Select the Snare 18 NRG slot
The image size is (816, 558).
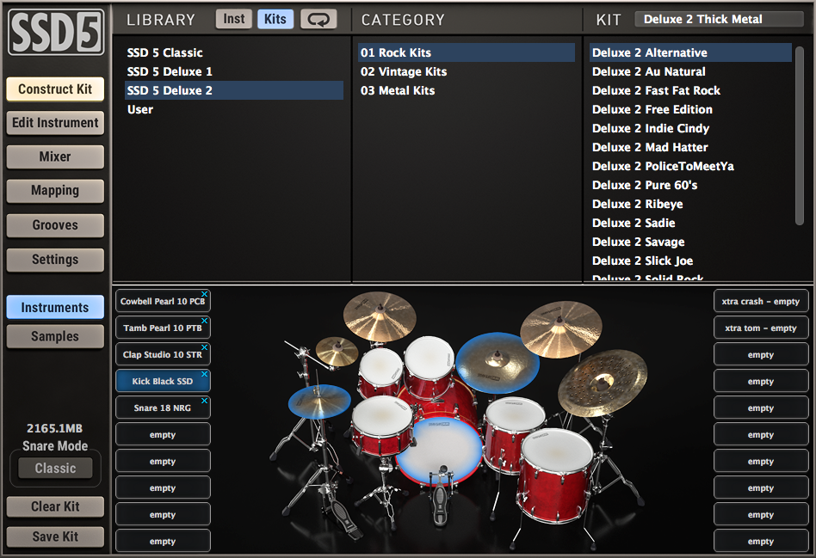coord(163,408)
